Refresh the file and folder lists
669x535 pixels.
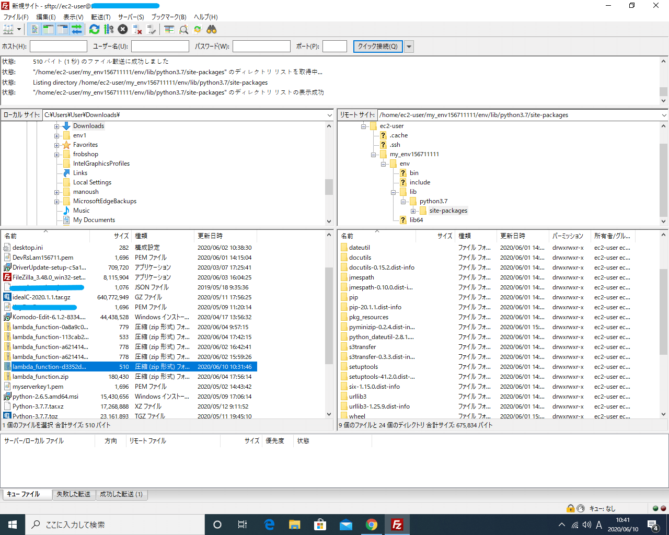click(x=94, y=29)
